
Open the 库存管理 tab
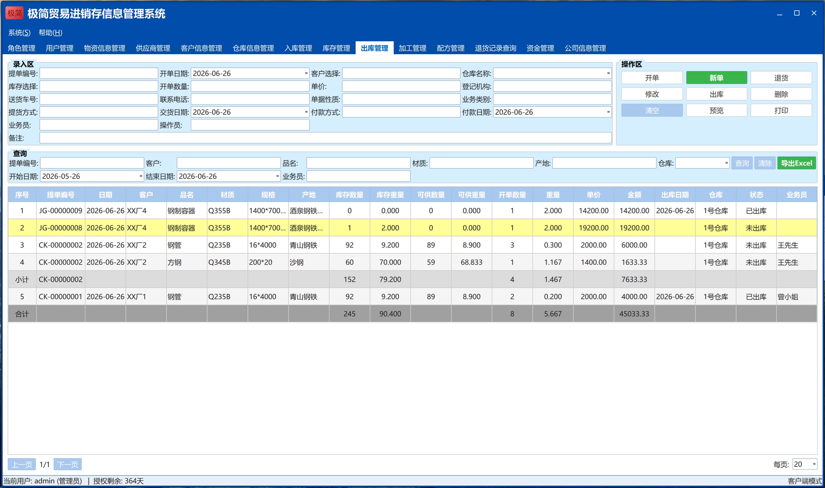point(336,48)
